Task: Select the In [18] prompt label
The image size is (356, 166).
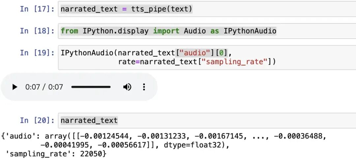Action: pos(37,31)
